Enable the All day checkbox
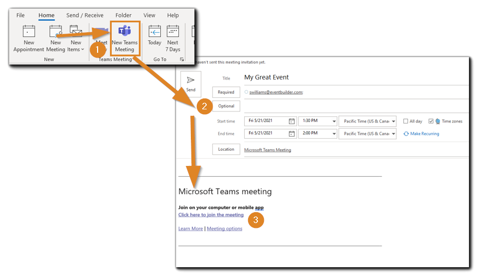The image size is (482, 278). [x=406, y=121]
